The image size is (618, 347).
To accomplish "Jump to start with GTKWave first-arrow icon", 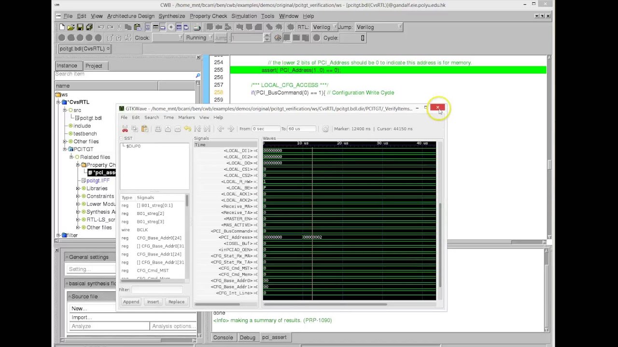I will point(197,129).
